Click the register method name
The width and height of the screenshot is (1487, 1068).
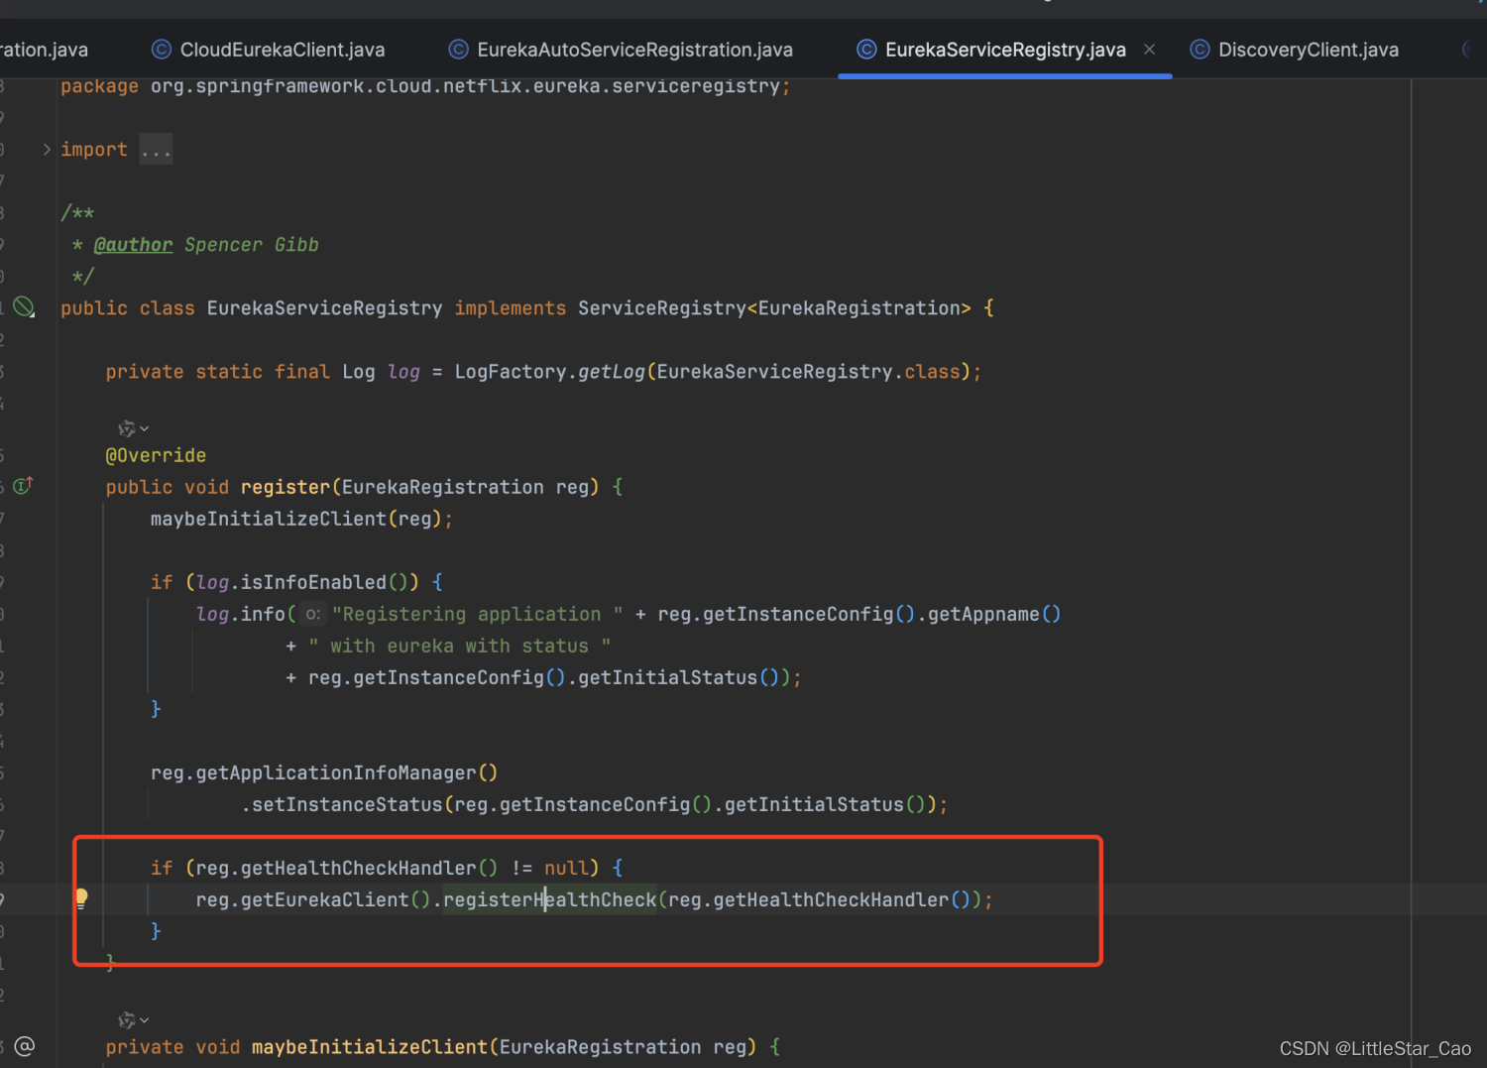[286, 487]
